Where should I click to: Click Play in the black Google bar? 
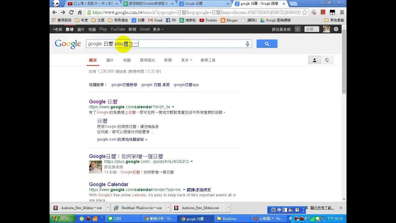pos(103,29)
